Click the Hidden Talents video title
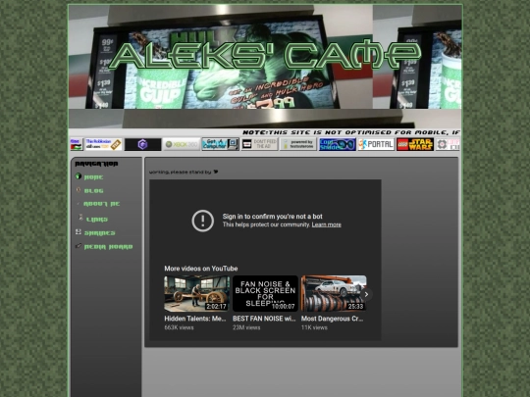 point(195,319)
